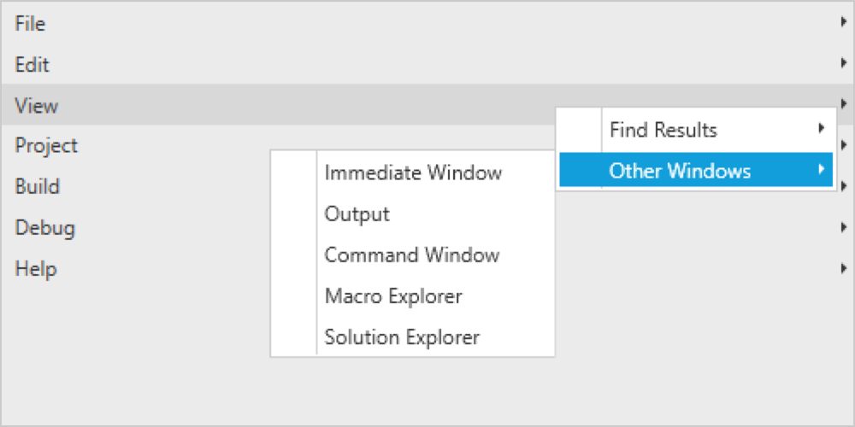
Task: Click the highlighted Other Windows entry
Action: pos(680,171)
